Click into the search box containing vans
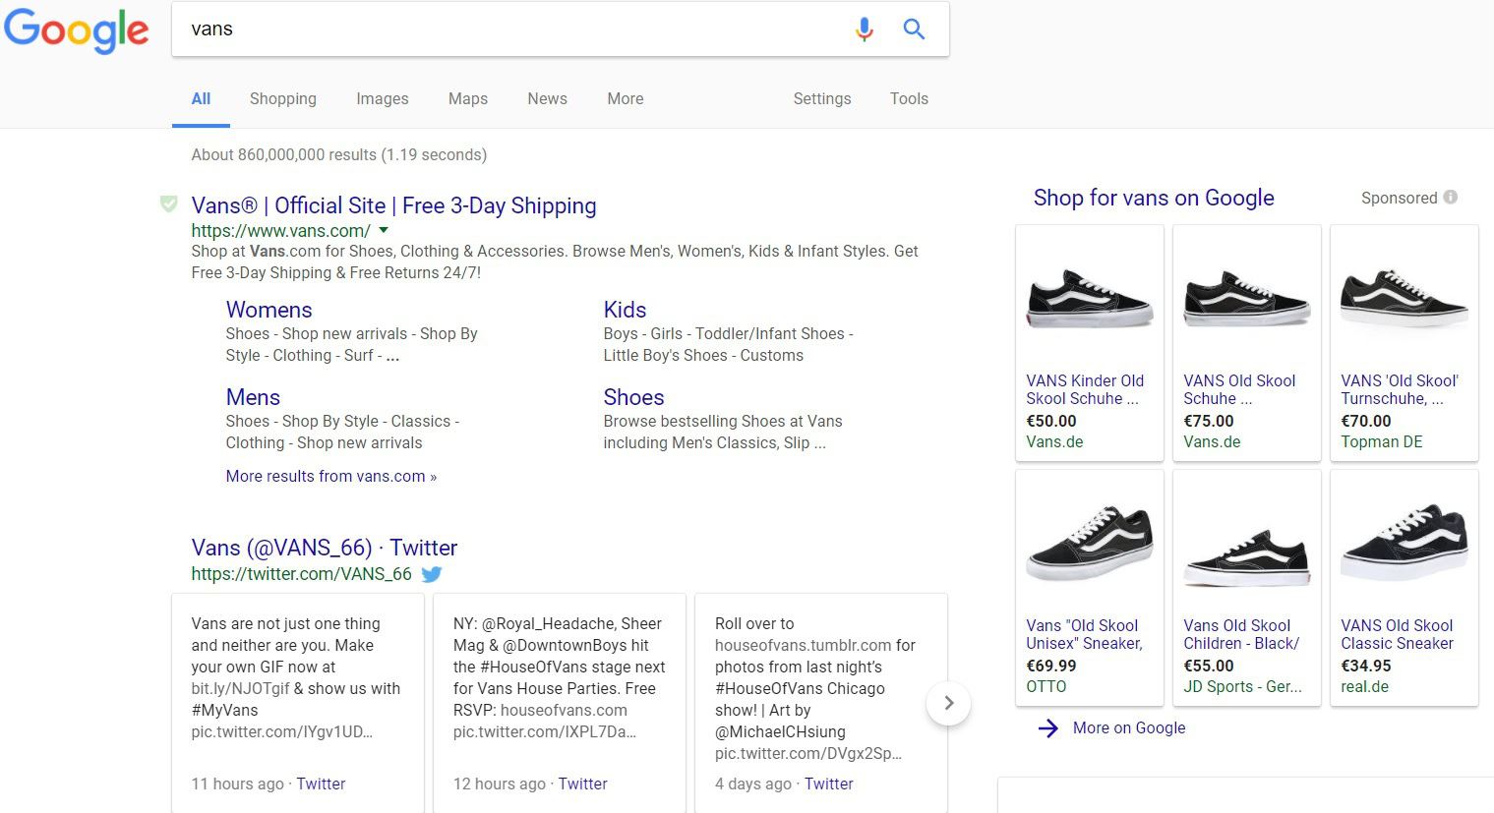This screenshot has height=813, width=1494. [x=511, y=29]
